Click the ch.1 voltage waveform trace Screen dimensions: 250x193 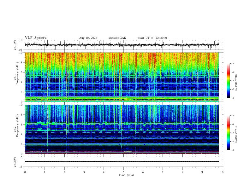tap(122, 45)
